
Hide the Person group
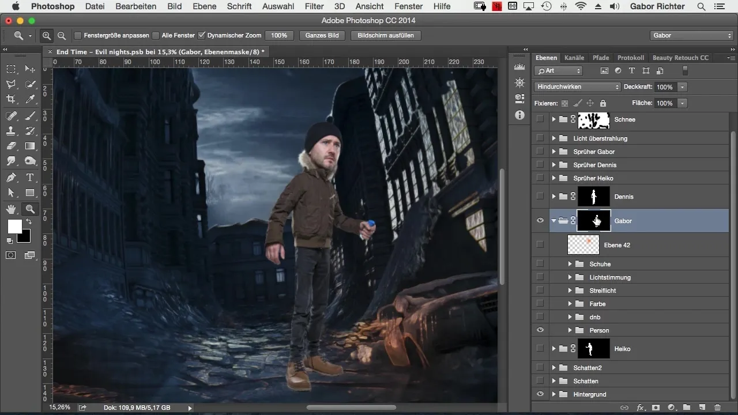(540, 330)
